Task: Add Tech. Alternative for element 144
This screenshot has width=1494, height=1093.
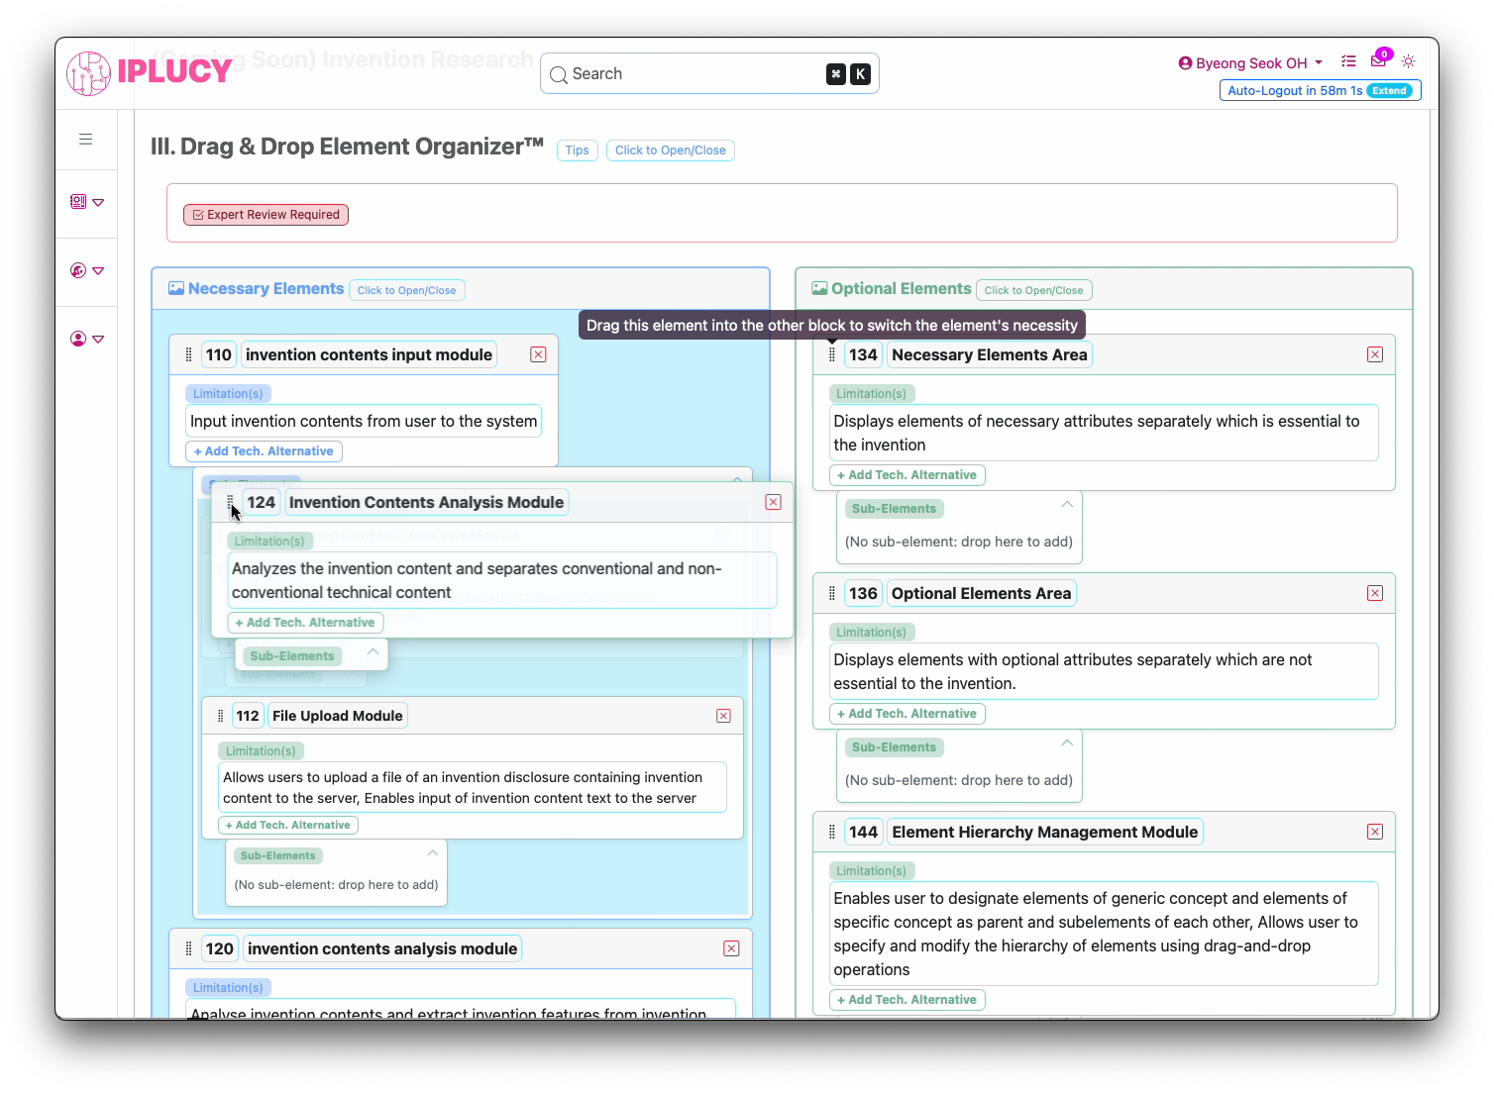Action: tap(907, 1000)
